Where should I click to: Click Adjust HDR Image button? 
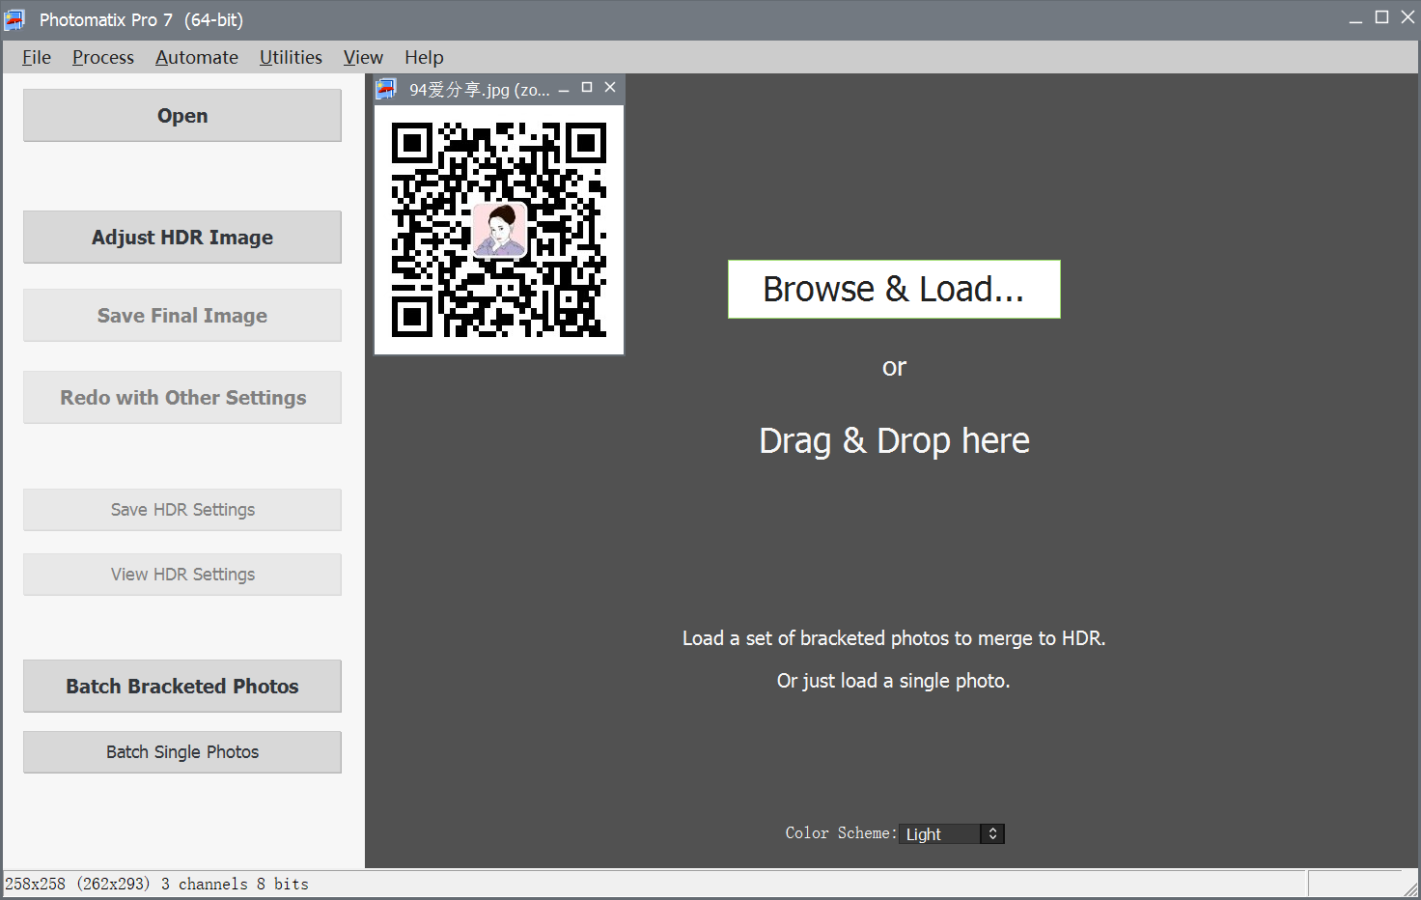pos(182,238)
